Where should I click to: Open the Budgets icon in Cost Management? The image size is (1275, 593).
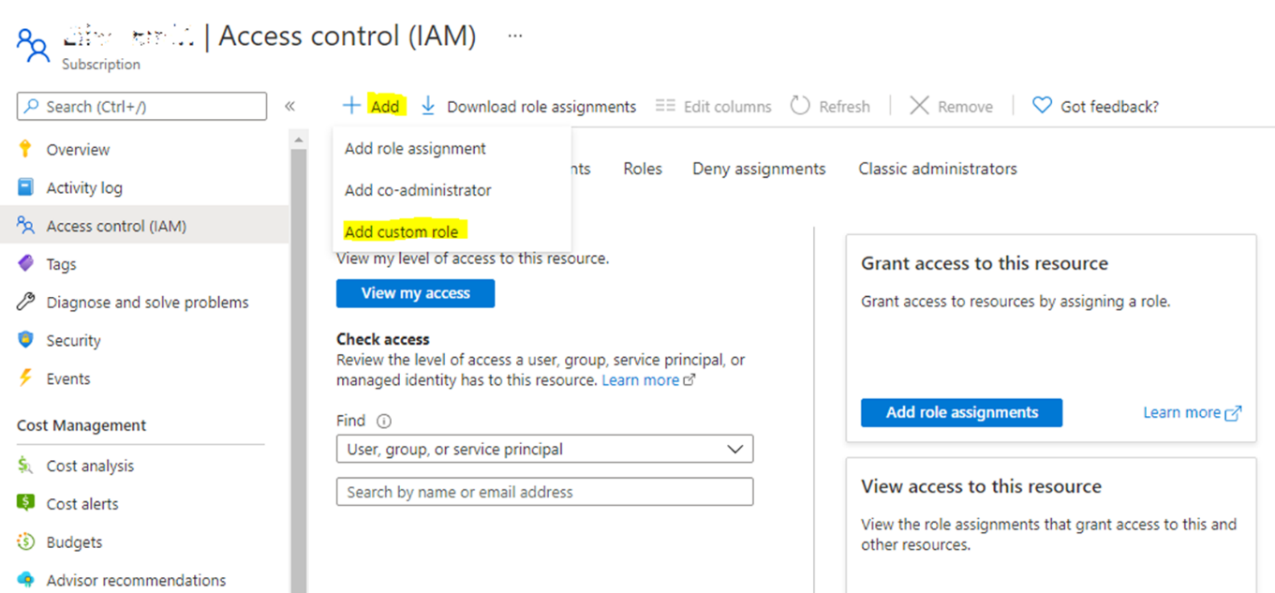pos(26,542)
